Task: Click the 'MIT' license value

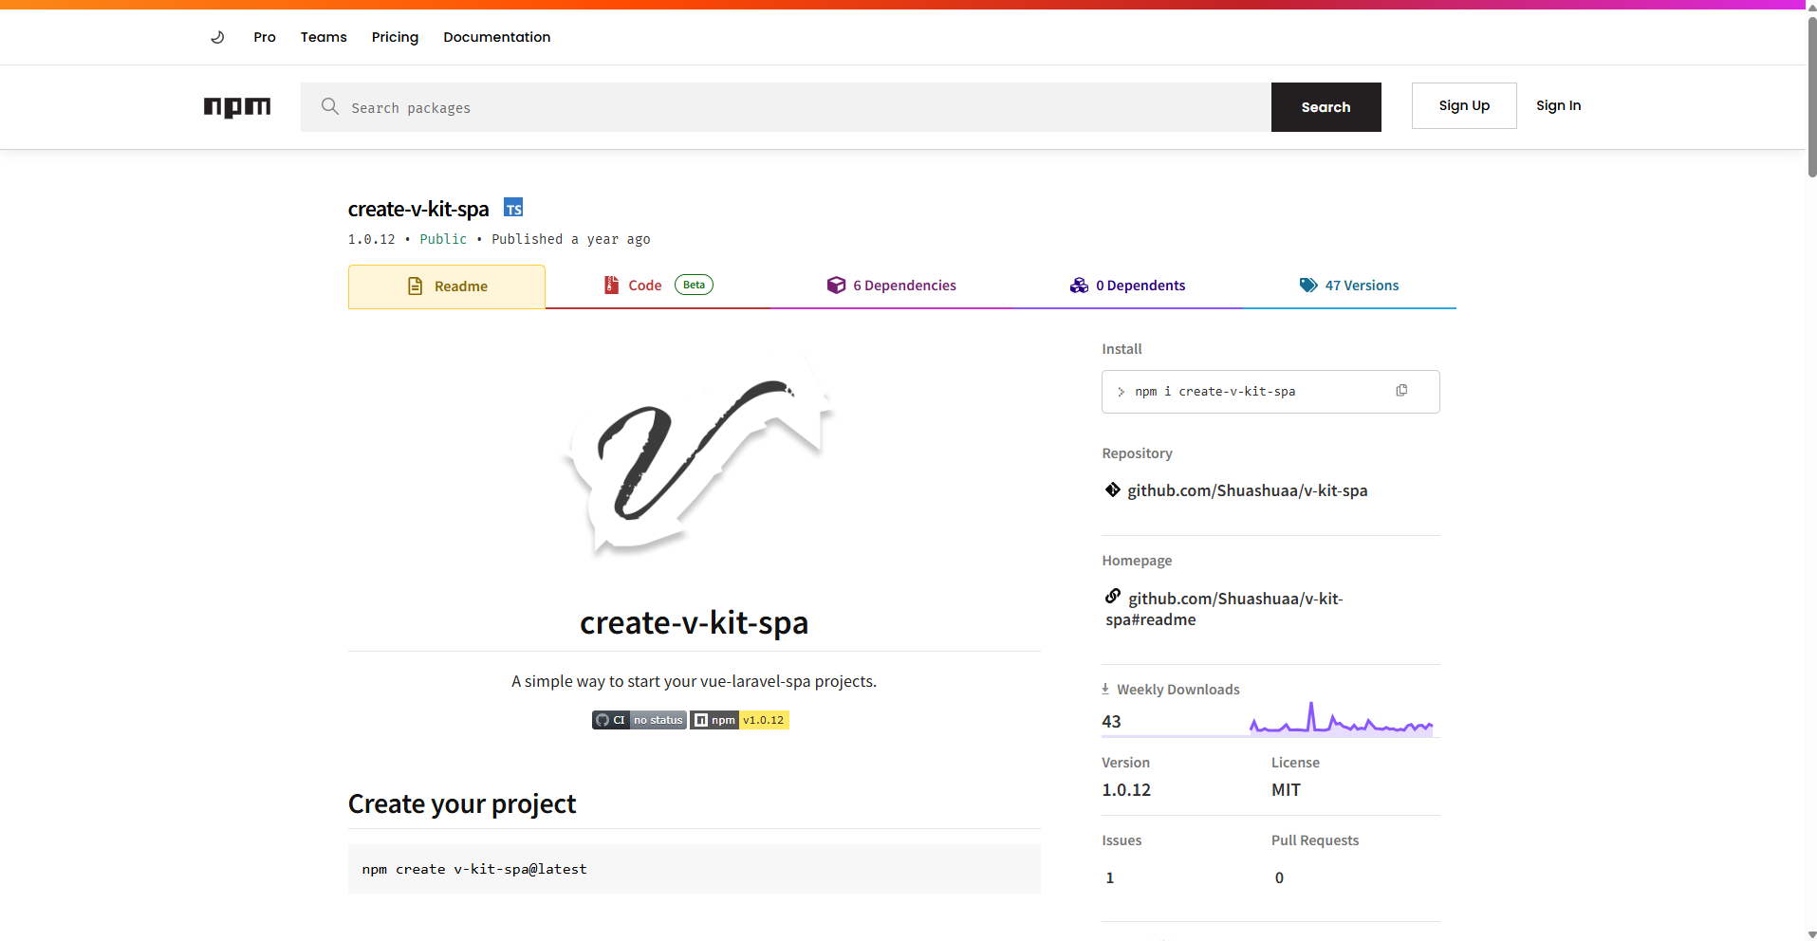Action: click(1286, 789)
